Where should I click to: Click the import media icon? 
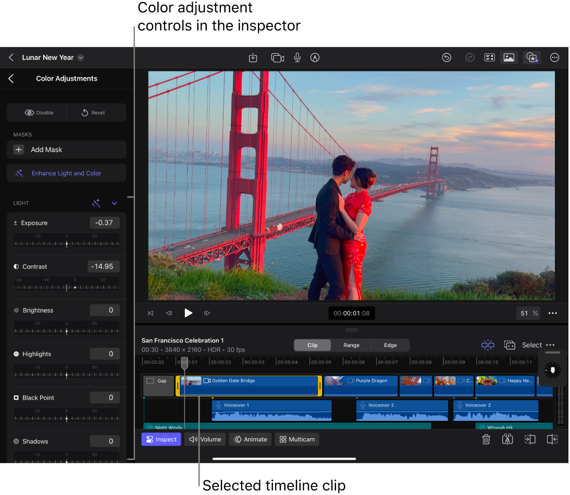(x=253, y=57)
